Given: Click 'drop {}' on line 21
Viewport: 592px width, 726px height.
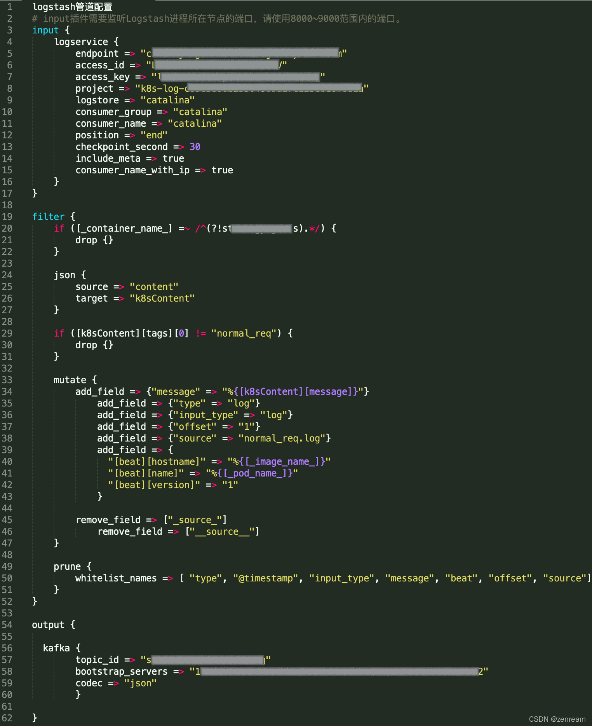Looking at the screenshot, I should 94,240.
